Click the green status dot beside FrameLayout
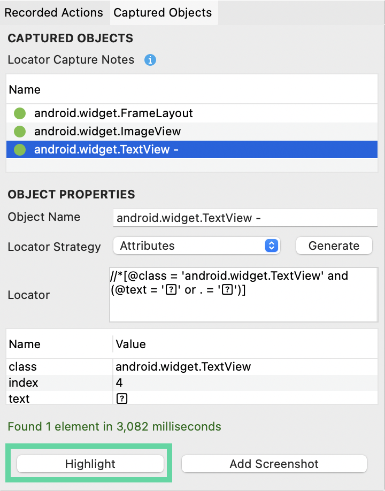Image resolution: width=385 pixels, height=491 pixels. coord(20,113)
